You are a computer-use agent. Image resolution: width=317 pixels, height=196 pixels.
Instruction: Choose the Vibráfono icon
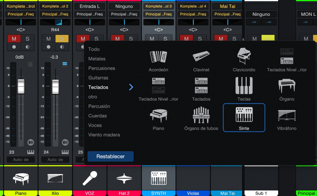click(x=287, y=115)
